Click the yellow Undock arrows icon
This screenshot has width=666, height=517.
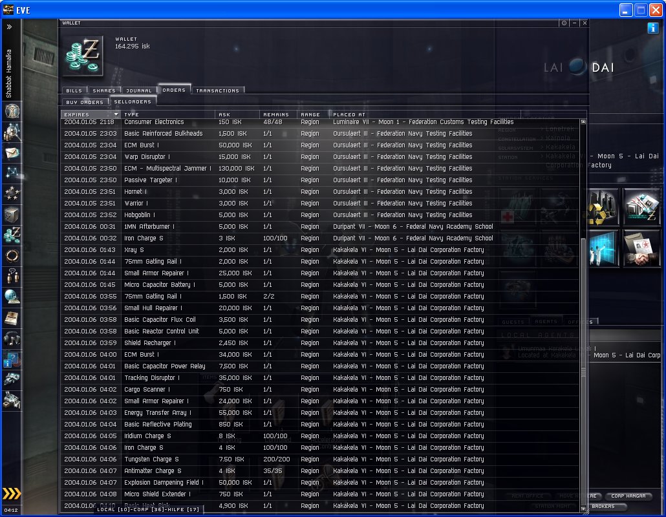tap(12, 493)
